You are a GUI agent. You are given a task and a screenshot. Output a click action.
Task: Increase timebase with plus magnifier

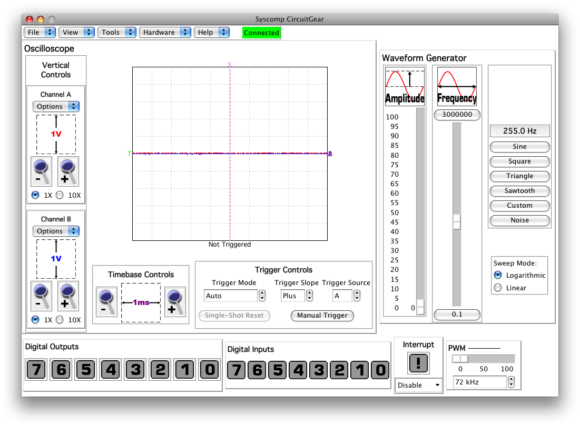point(175,302)
